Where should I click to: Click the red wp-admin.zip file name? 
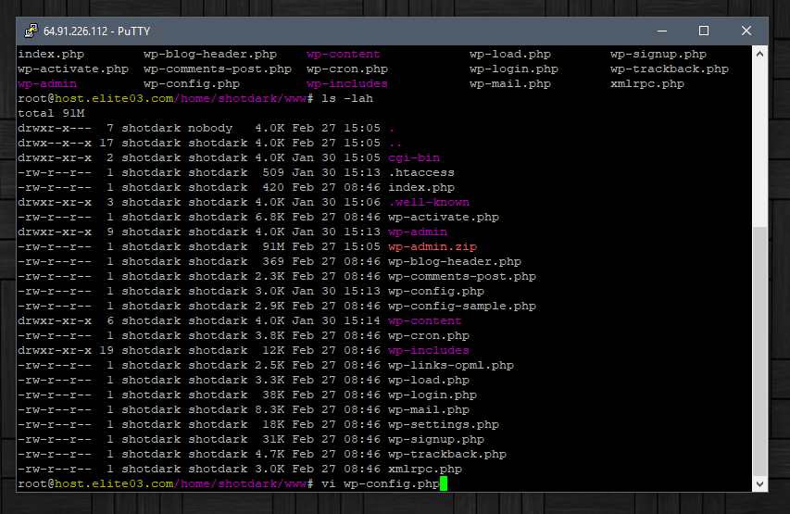click(433, 246)
